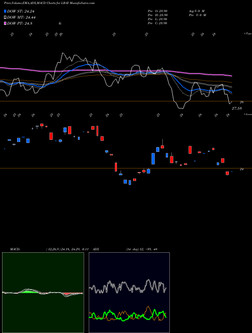
Task: Select the 'DOW ST: 24.24' legend text
Action: [21, 11]
